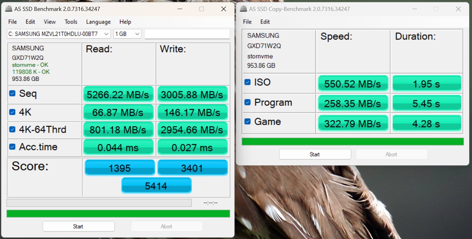Screen dimensions: 472x239
Task: Click the Copy-Benchmark window title bar icon
Action: click(244, 9)
